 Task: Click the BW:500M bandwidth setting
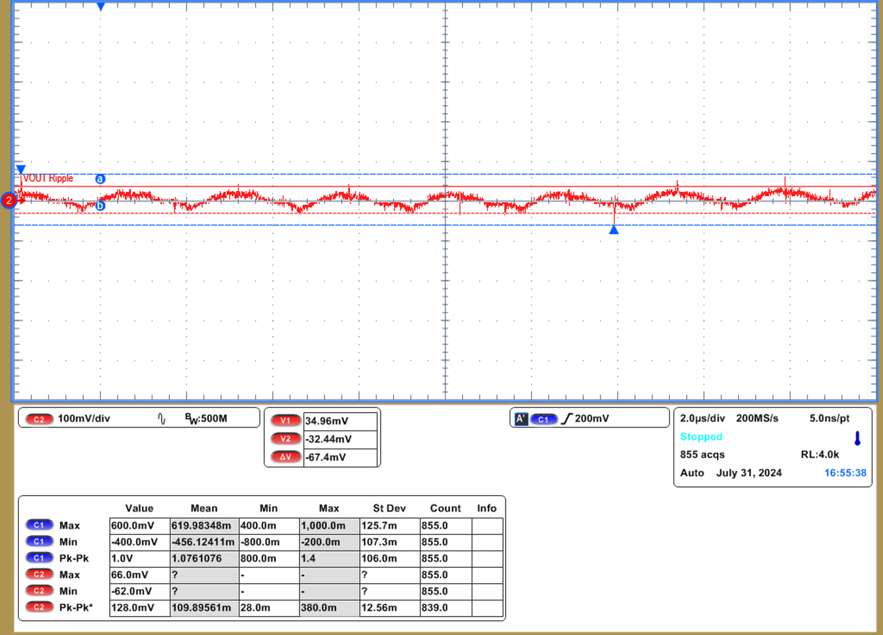pos(206,419)
